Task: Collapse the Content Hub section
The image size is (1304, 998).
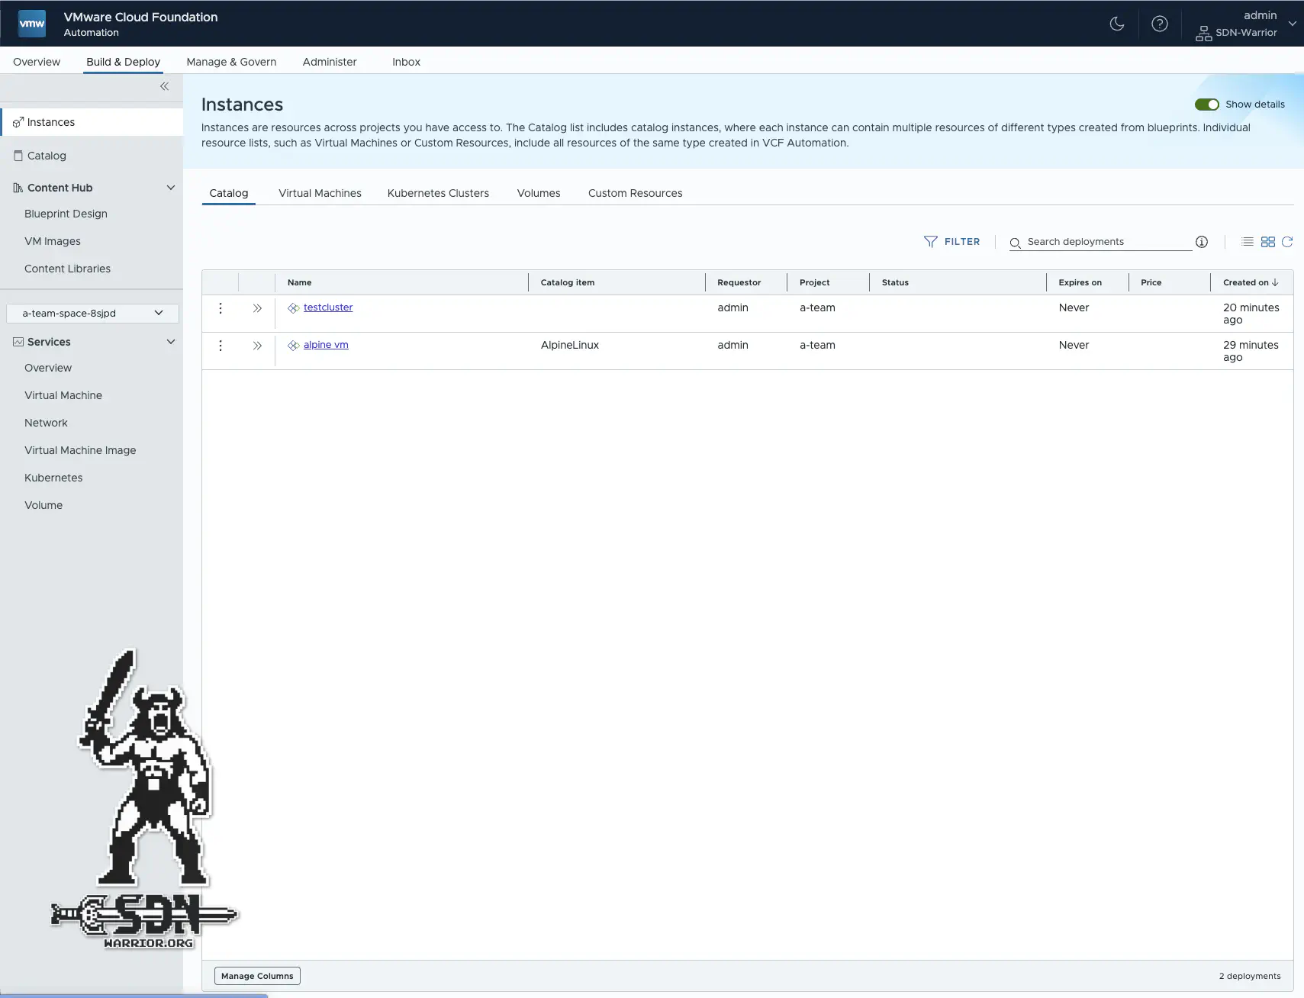Action: (171, 187)
